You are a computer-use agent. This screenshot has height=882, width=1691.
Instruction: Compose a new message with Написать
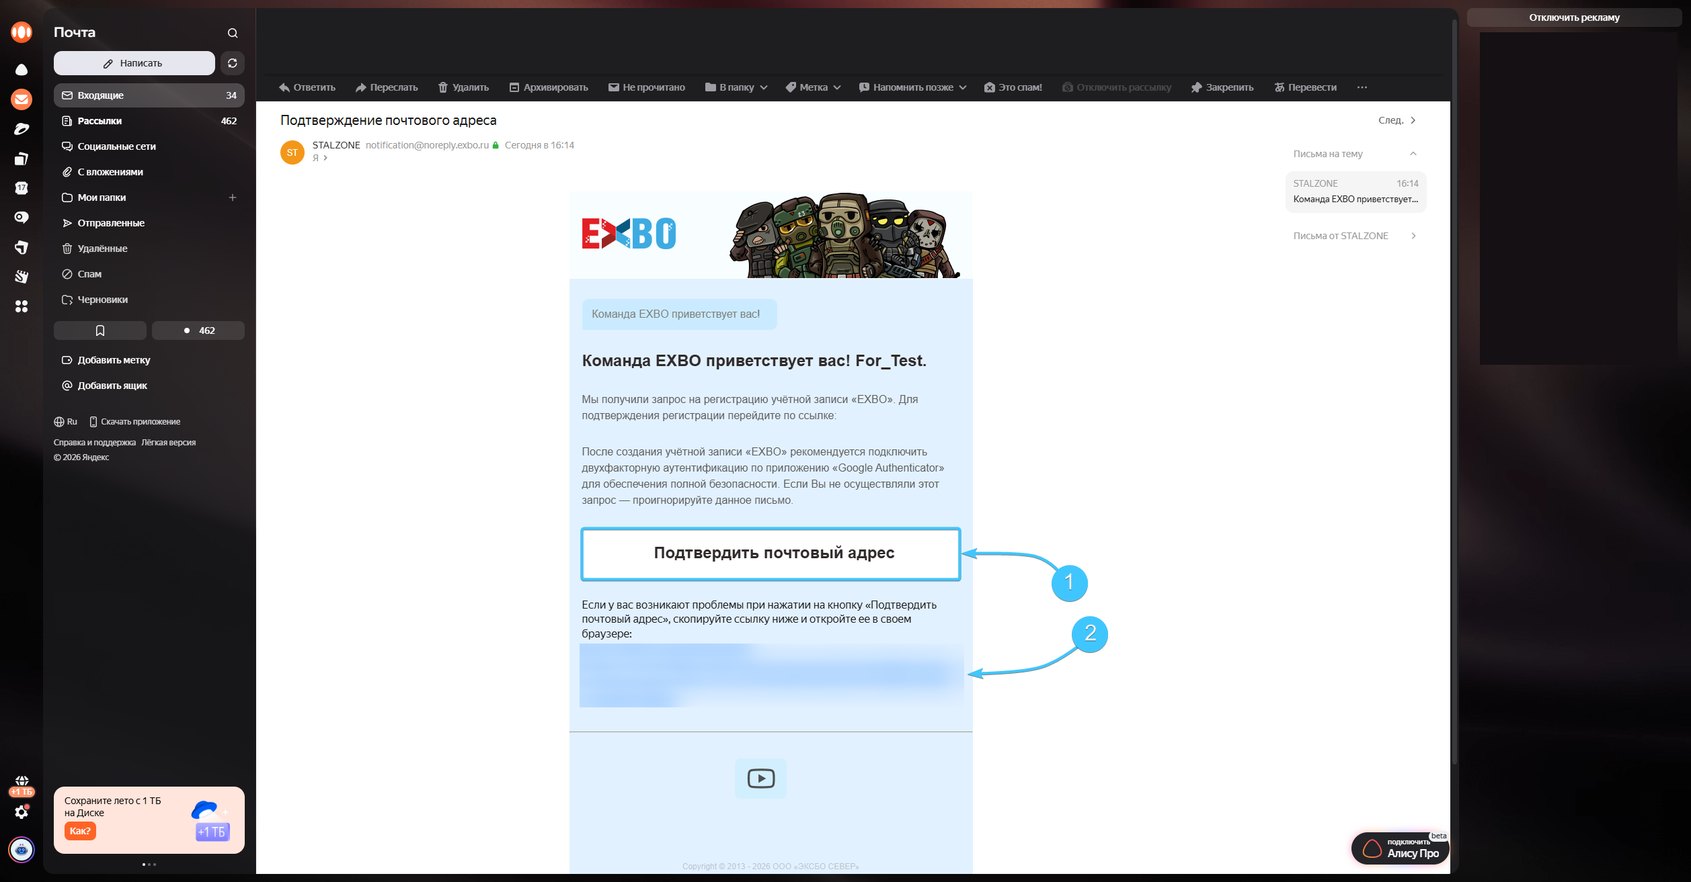coord(134,63)
